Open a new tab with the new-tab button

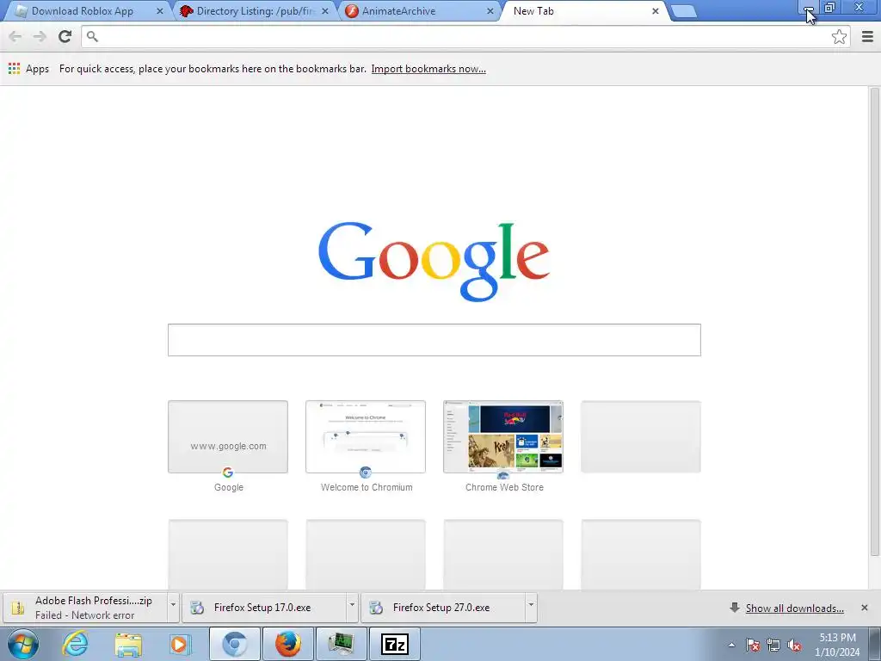click(683, 11)
